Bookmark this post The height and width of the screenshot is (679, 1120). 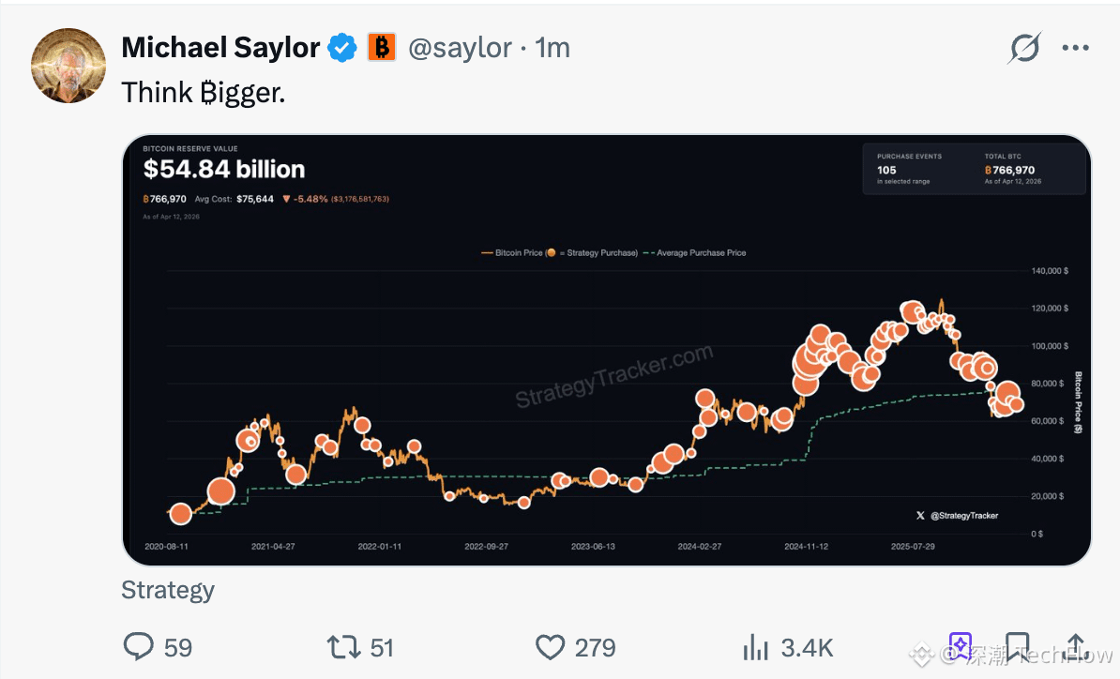coord(1017,646)
